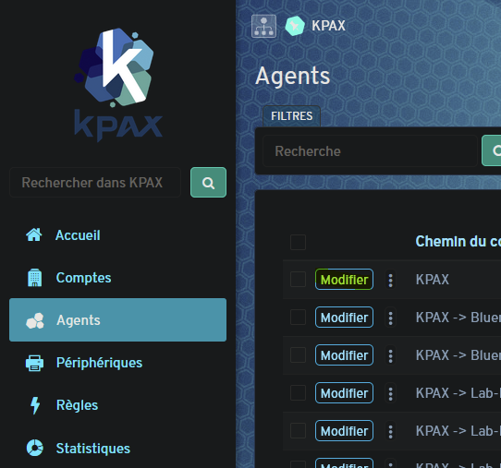501x468 pixels.
Task: Open the Règles menu item
Action: 118,405
